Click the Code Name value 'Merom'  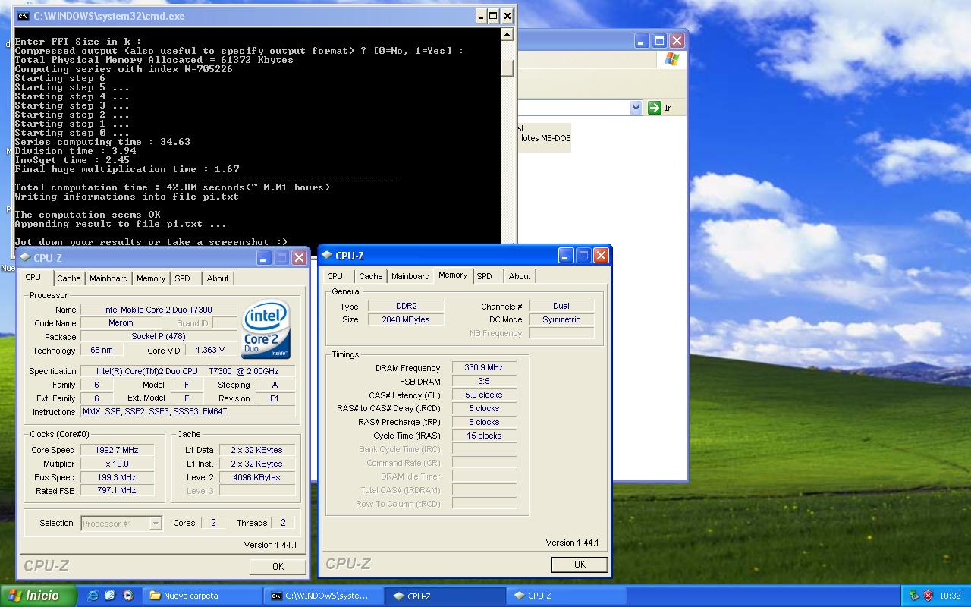[x=121, y=322]
